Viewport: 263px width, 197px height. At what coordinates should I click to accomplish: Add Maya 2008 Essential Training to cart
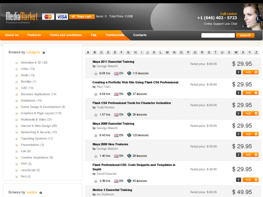[251, 134]
